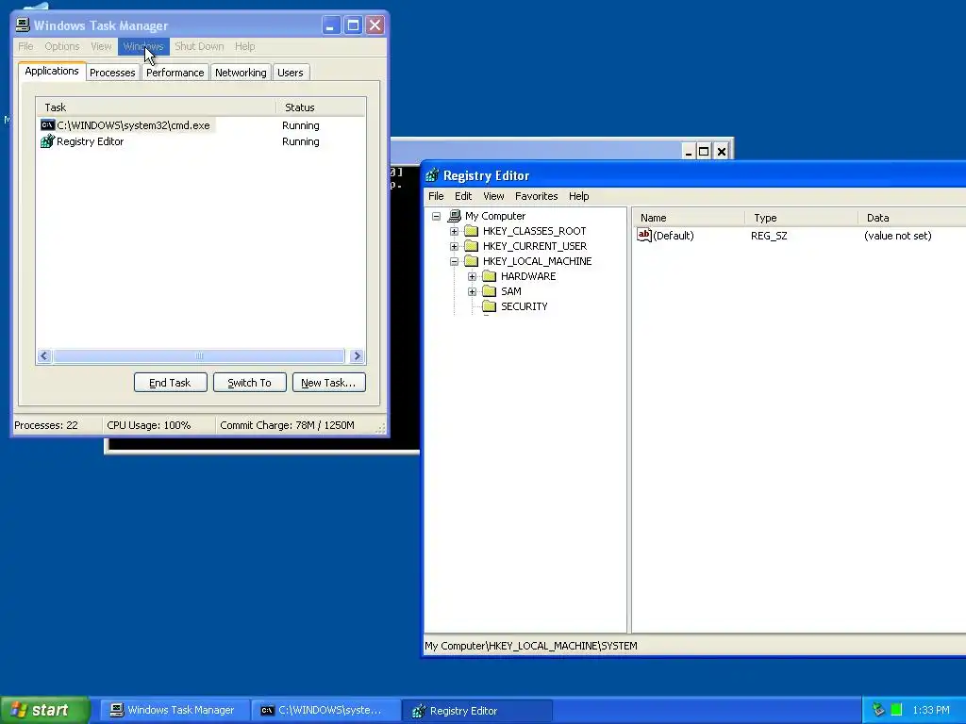Click the (value not set) data cell
The width and height of the screenshot is (966, 724).
898,235
